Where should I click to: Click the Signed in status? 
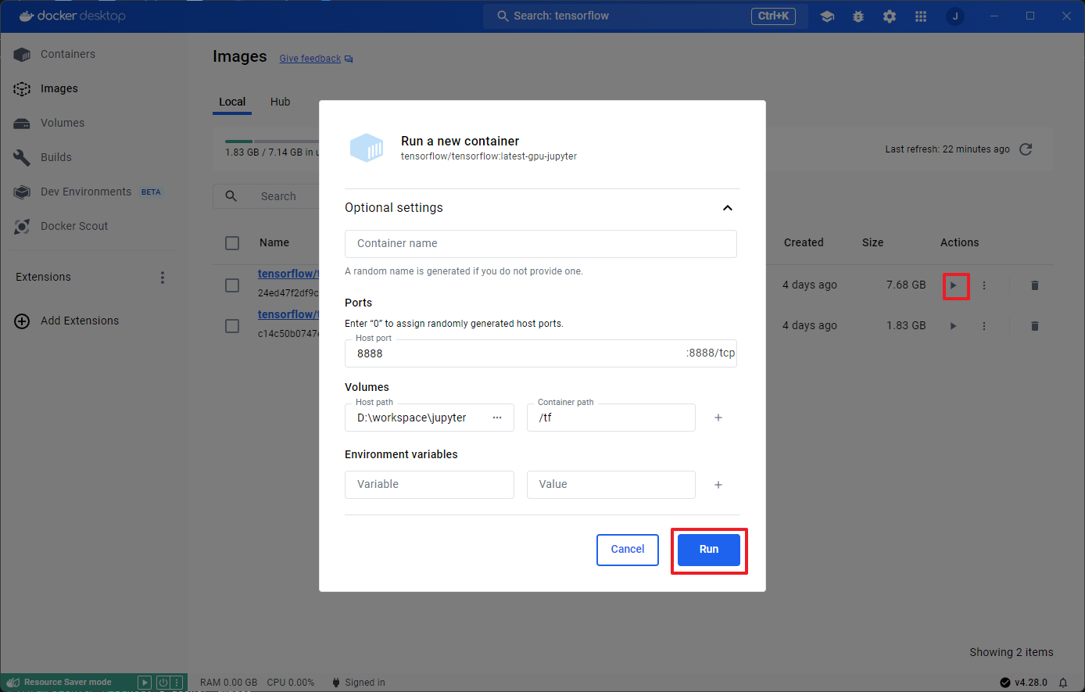[359, 683]
